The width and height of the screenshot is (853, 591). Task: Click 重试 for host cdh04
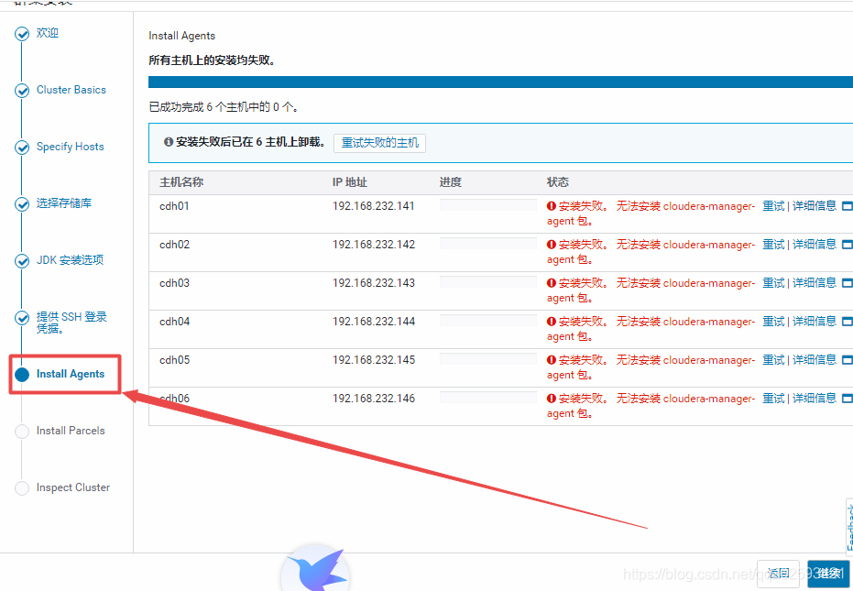click(x=773, y=321)
